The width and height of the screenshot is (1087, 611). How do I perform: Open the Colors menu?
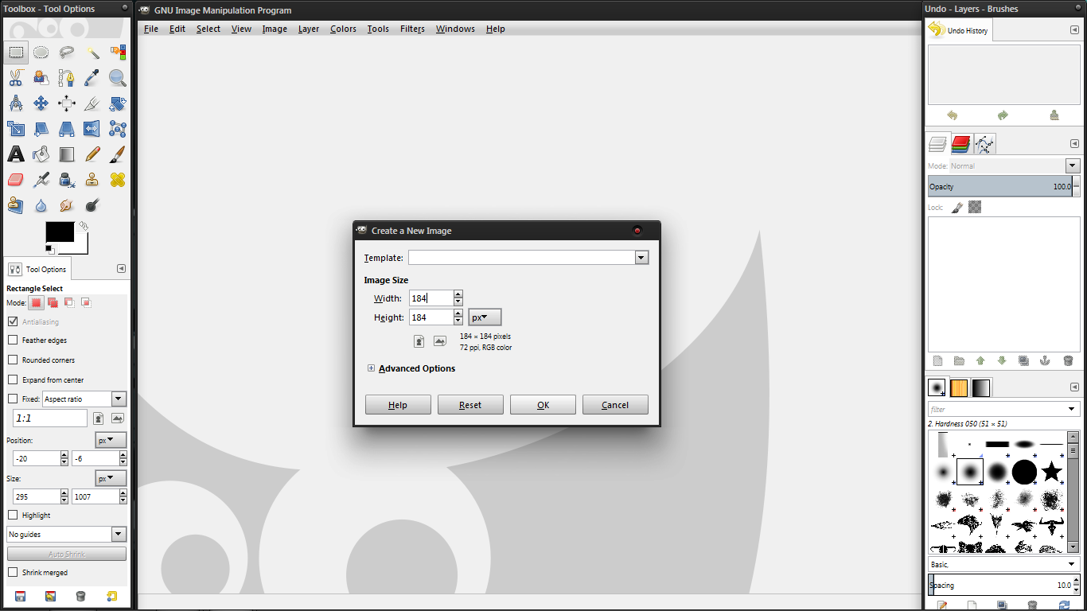(343, 29)
